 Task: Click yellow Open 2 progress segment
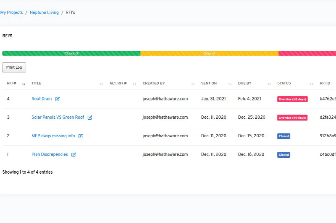(x=209, y=54)
